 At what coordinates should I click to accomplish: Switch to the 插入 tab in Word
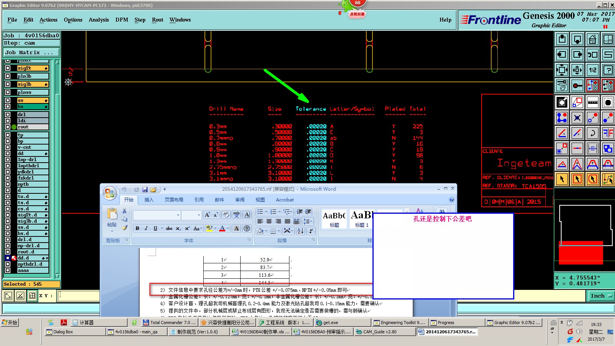149,200
